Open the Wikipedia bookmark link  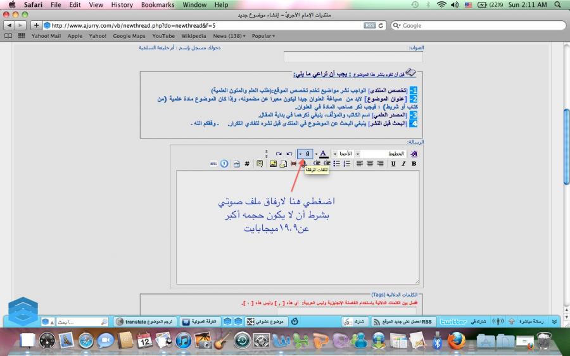(x=193, y=36)
